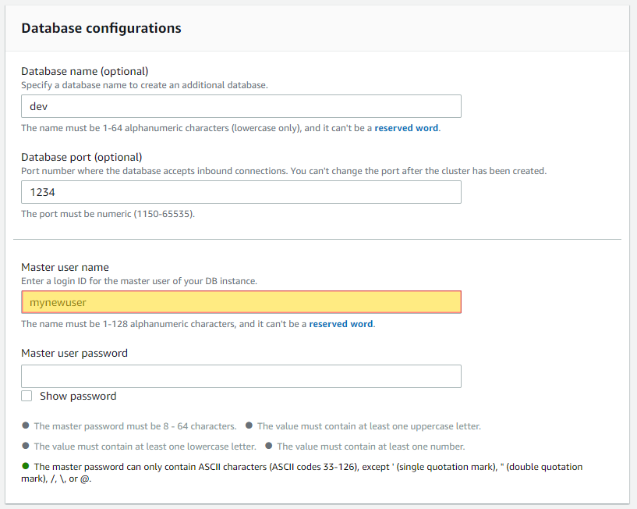Image resolution: width=637 pixels, height=509 pixels.
Task: Open reserved word link under Master user name
Action: (x=341, y=324)
